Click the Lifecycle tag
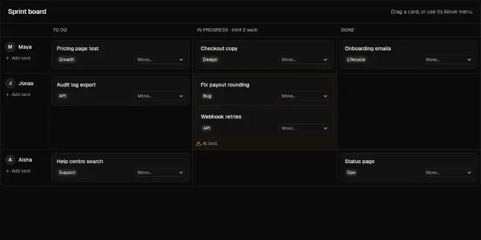Viewport: 481px width, 240px height. 356,59
